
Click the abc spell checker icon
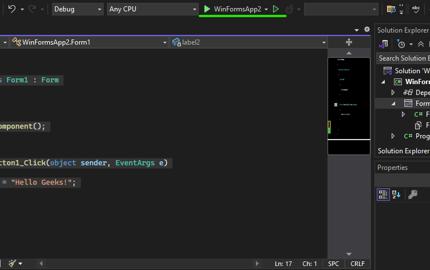(416, 9)
